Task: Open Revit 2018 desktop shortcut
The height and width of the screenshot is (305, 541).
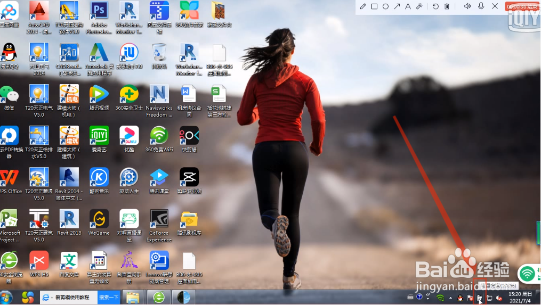Action: (x=69, y=222)
